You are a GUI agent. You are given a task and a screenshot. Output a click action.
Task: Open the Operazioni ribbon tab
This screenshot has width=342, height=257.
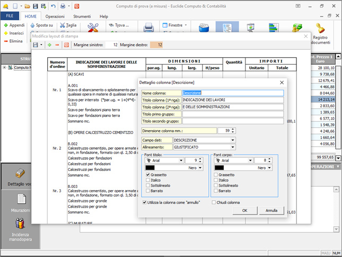[x=55, y=16]
